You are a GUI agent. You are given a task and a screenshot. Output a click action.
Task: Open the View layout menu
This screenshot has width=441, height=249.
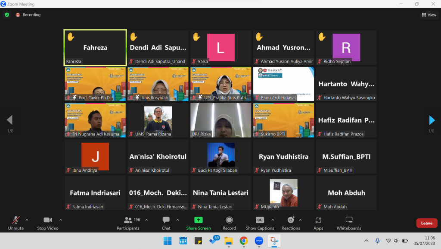[429, 15]
